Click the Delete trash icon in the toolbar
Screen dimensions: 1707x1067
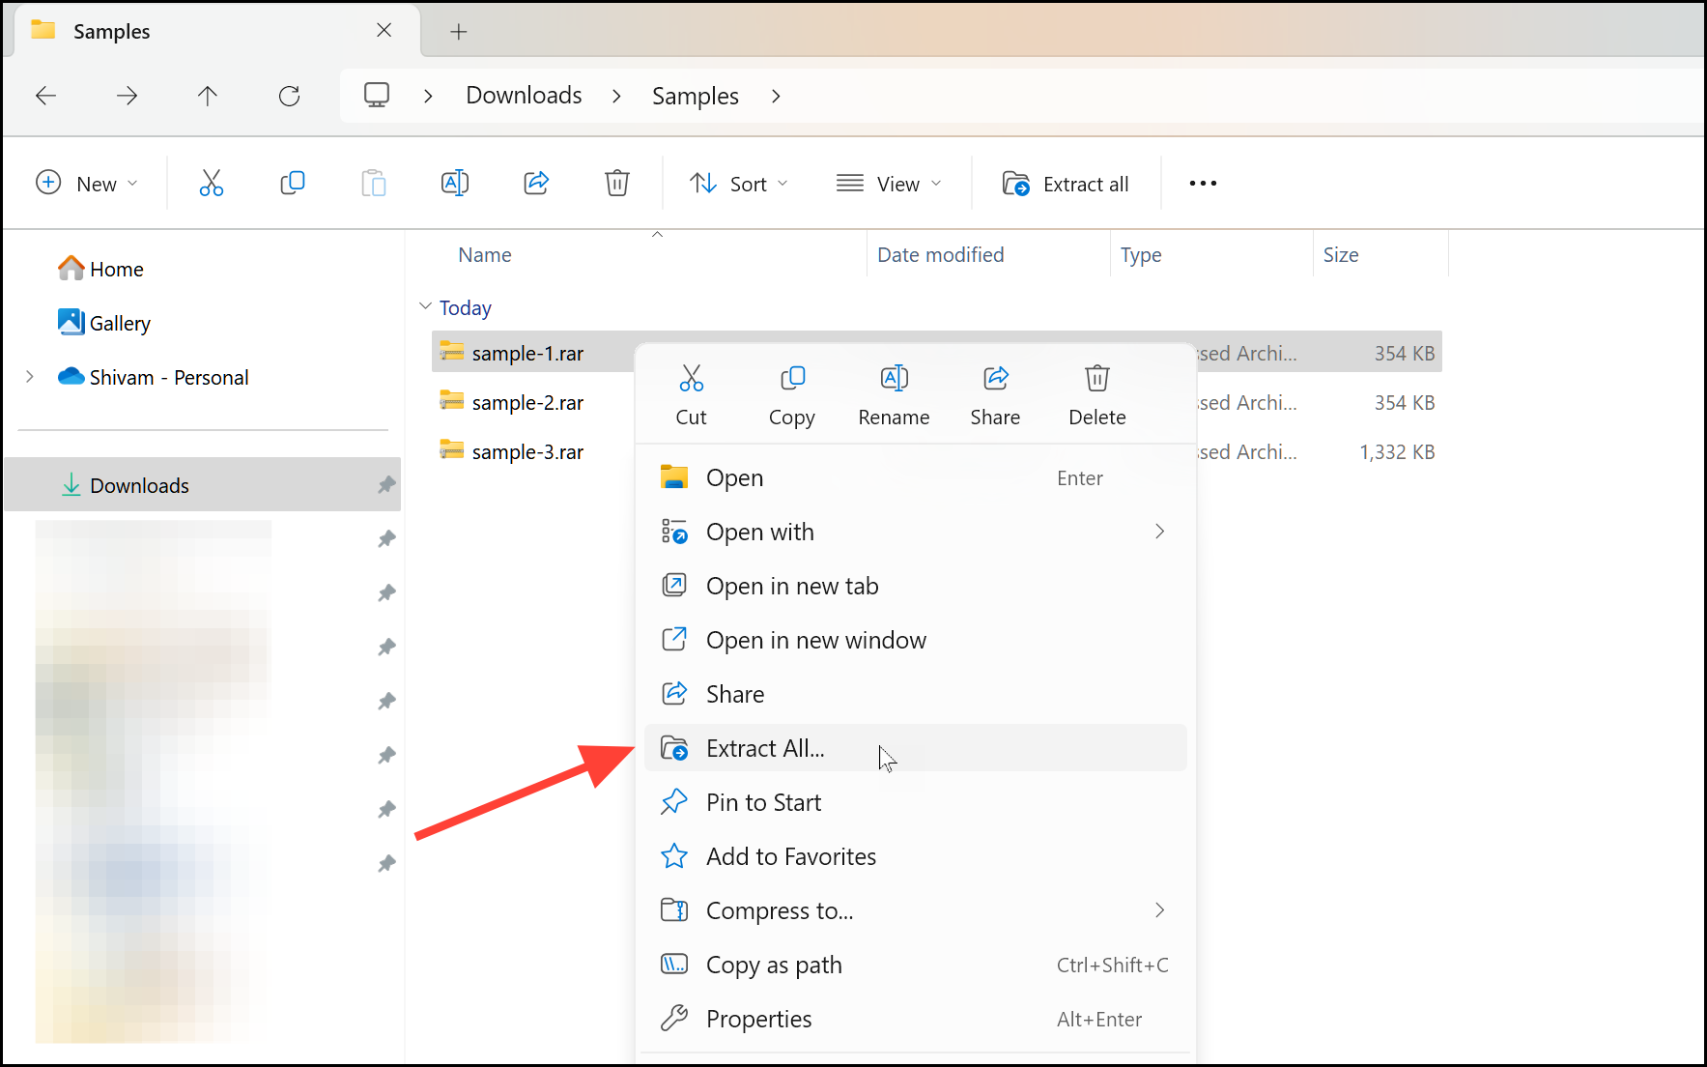click(617, 183)
